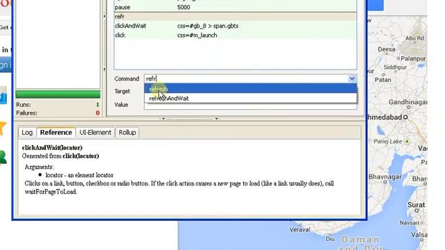Click the right arrow on horizontal pane splitter
445x250 pixels.
point(216,119)
